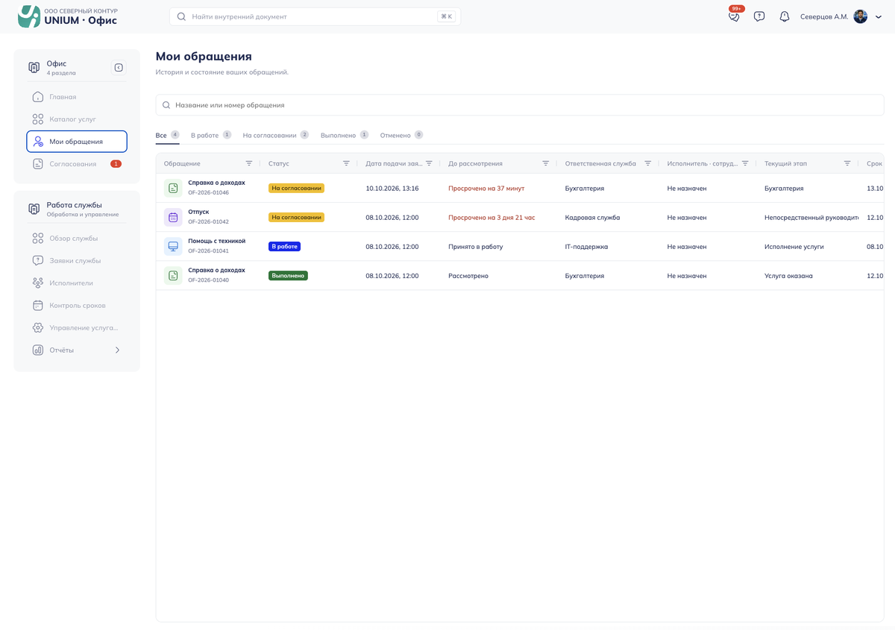Open Согласования in the sidebar
Screen dimensions: 895x630
click(77, 164)
